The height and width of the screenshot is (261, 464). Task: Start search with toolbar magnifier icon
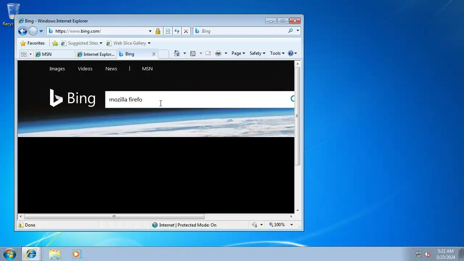(290, 31)
